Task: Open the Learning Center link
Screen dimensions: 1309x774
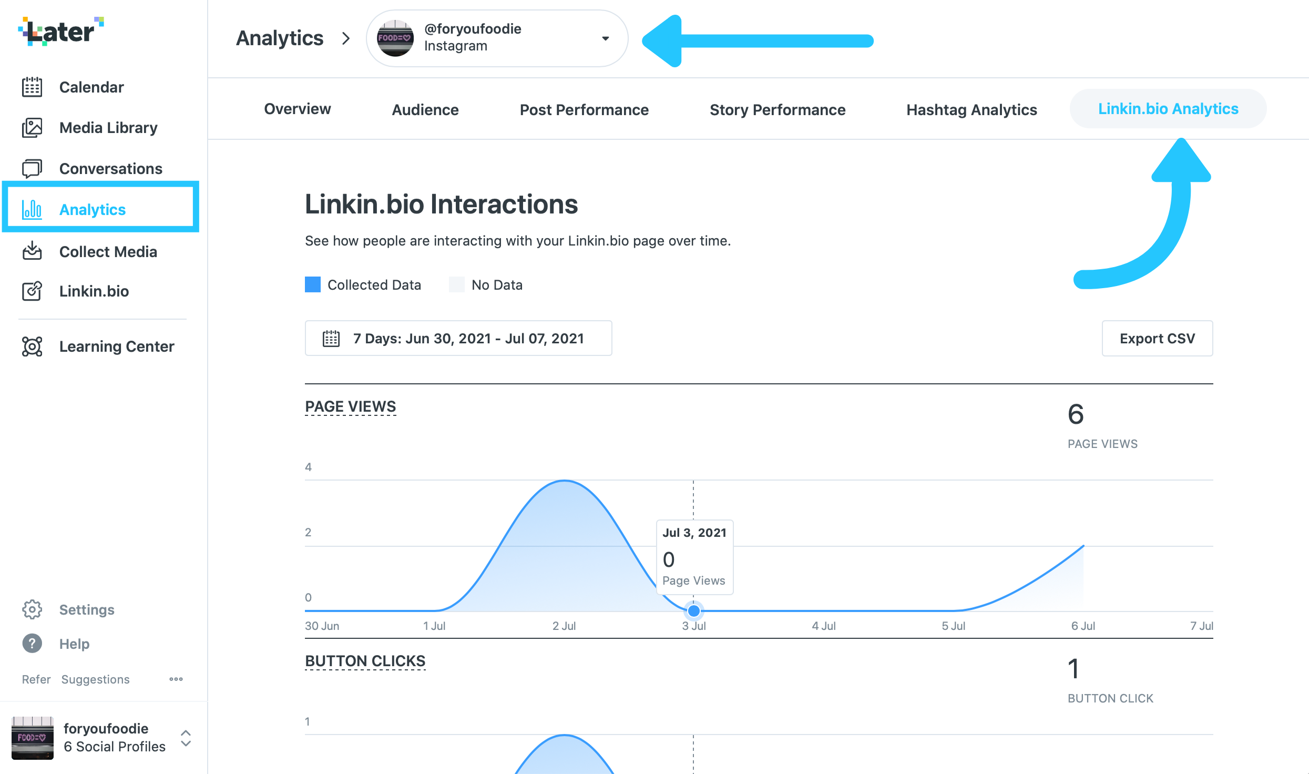Action: [117, 347]
